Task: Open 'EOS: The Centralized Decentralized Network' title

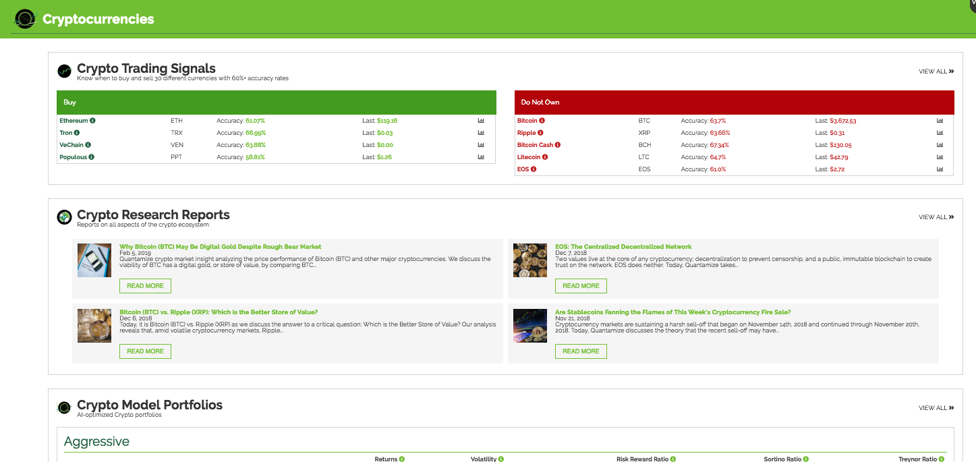Action: 623,247
